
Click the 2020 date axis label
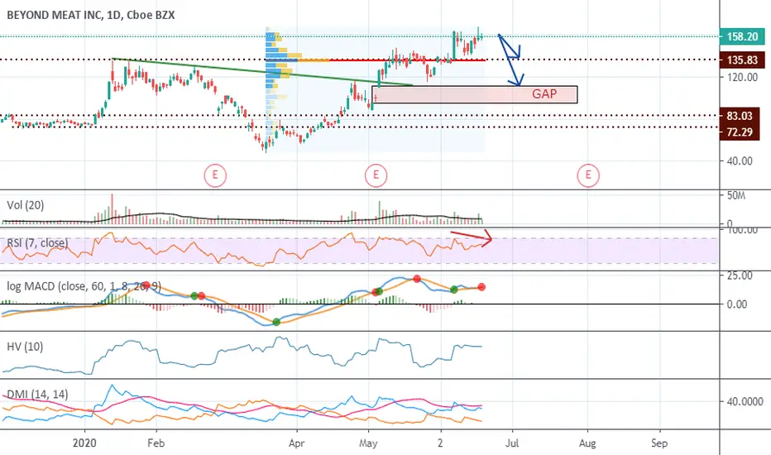[x=84, y=443]
